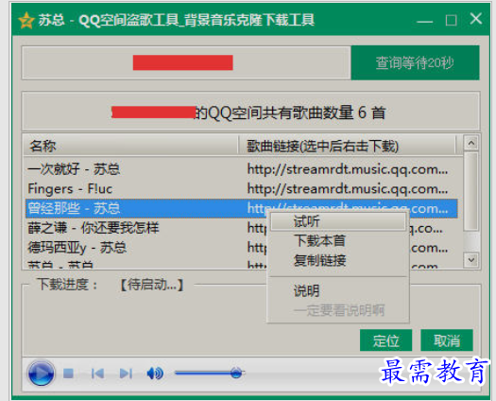Focus the QQ number input field
Screen dimensions: 496x401
[x=186, y=62]
